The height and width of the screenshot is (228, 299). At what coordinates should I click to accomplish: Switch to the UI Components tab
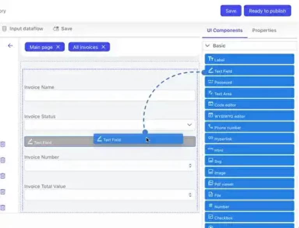(x=225, y=30)
